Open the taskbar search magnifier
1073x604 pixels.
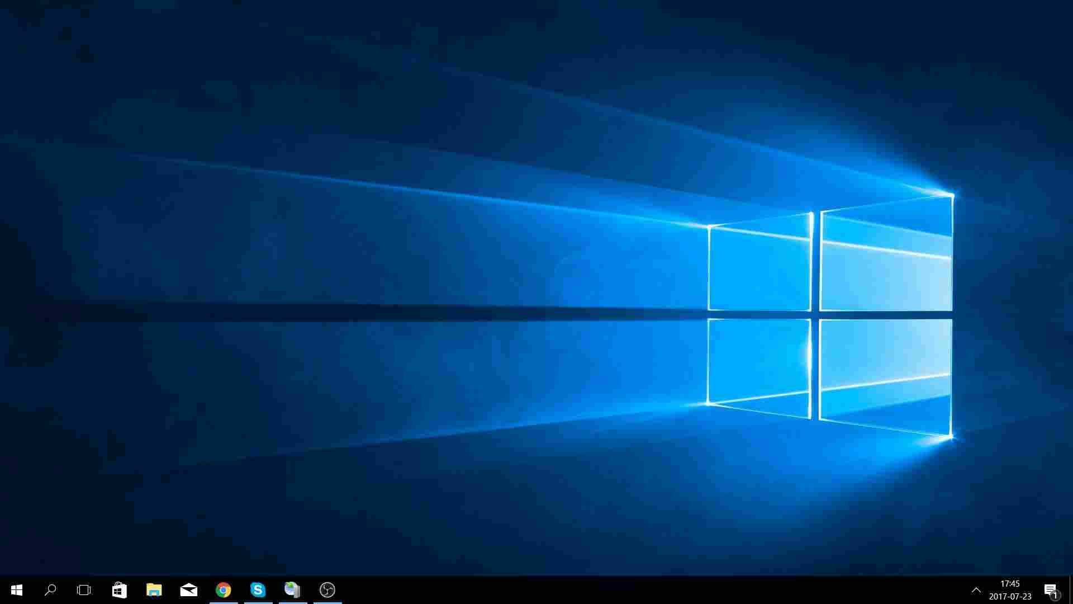[x=50, y=590]
